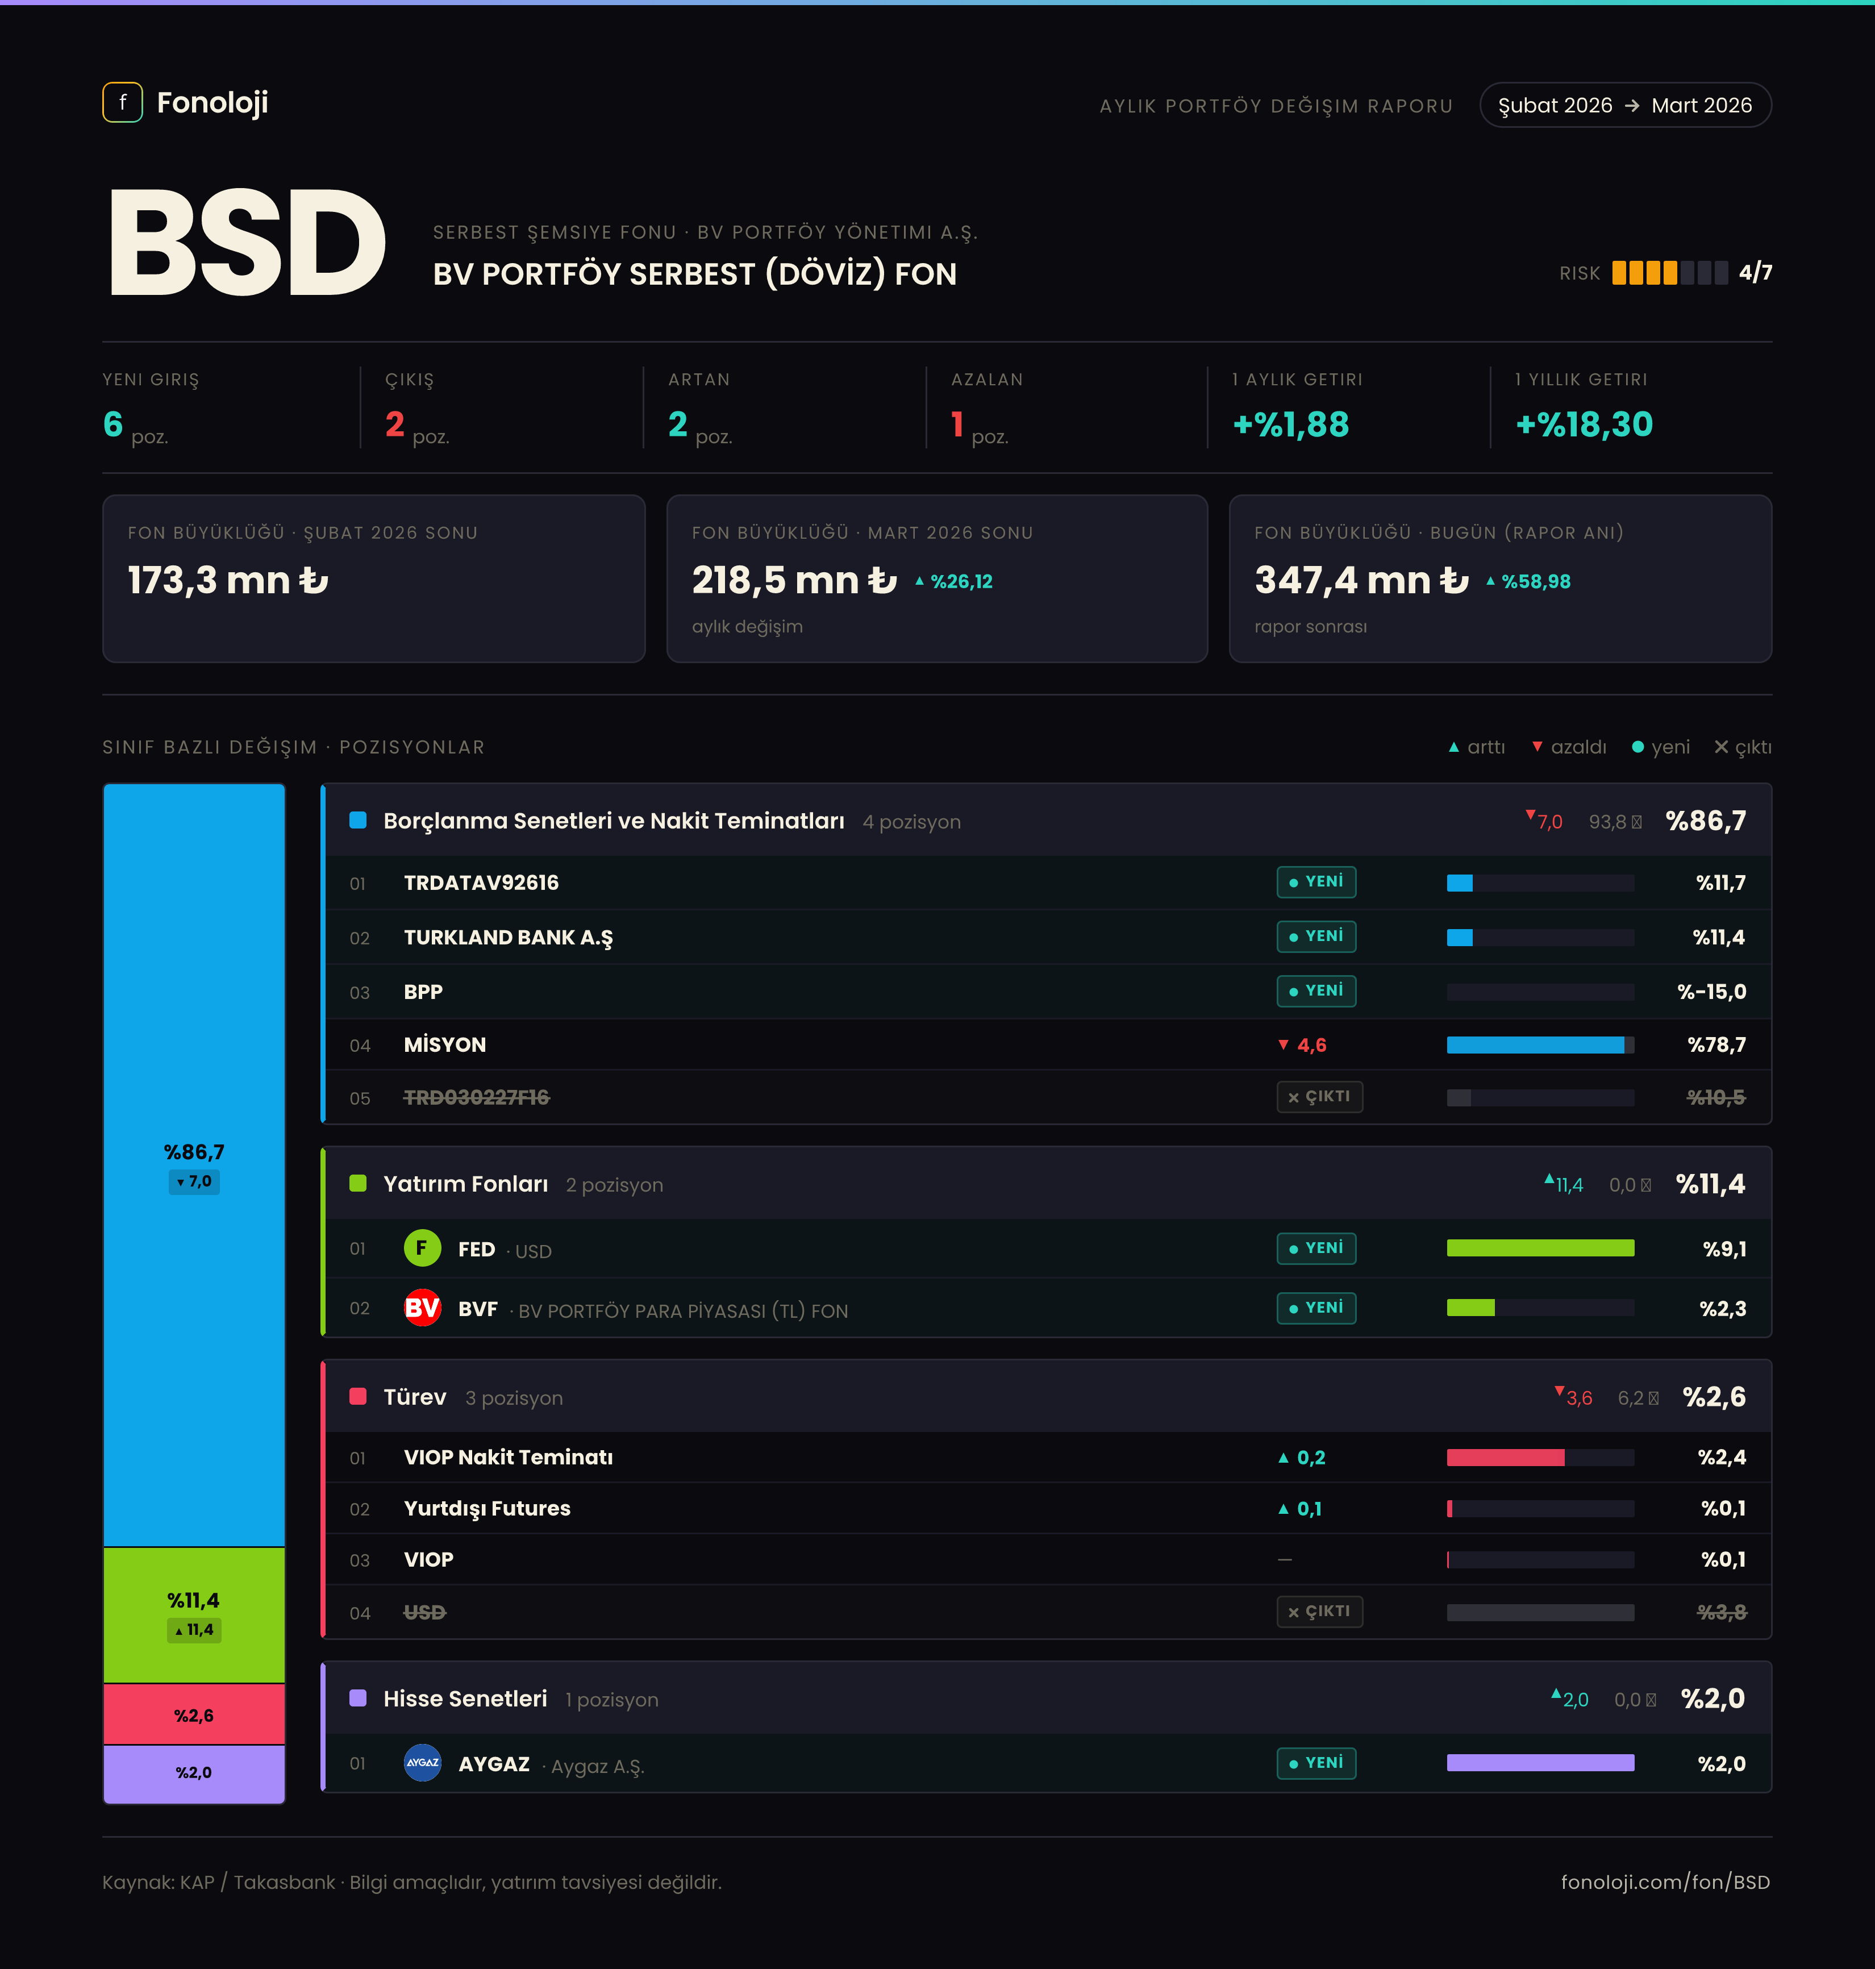The width and height of the screenshot is (1875, 1969).
Task: Click the YENİ badge on AYGAZ row
Action: pos(1316,1763)
